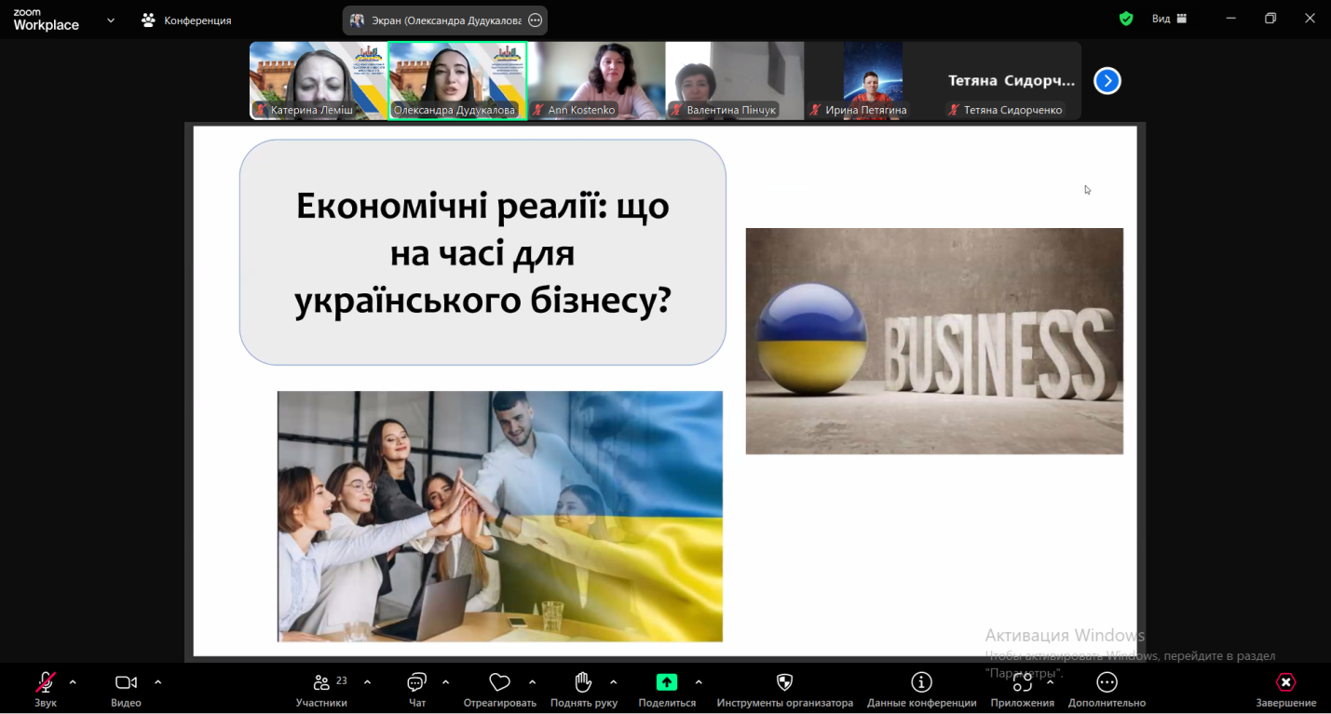Open the Вид view menu
The image size is (1331, 714).
[1169, 19]
